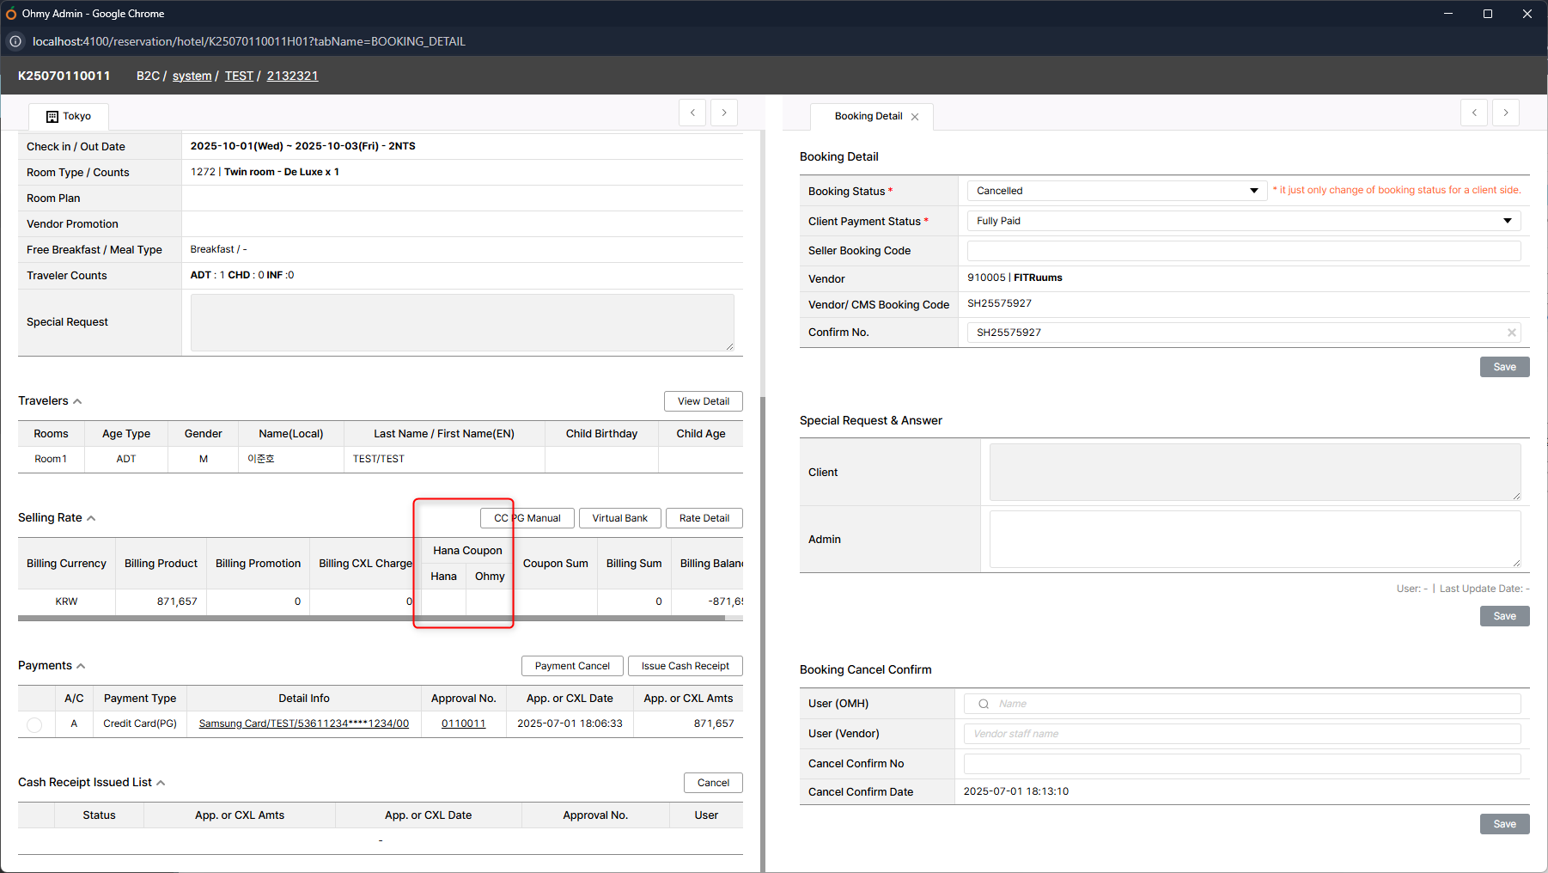The width and height of the screenshot is (1548, 873).
Task: Switch to the Tokyo tab
Action: pos(69,116)
